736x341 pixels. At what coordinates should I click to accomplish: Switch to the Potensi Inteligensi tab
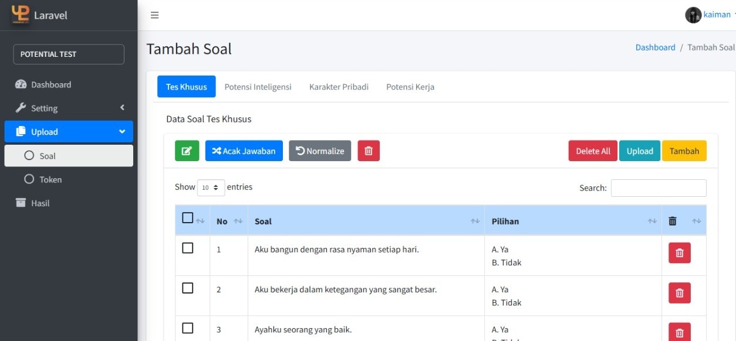tap(258, 87)
